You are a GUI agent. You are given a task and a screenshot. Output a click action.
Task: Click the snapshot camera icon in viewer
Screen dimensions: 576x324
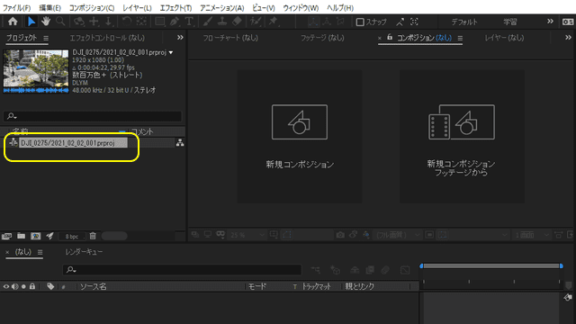click(x=340, y=235)
